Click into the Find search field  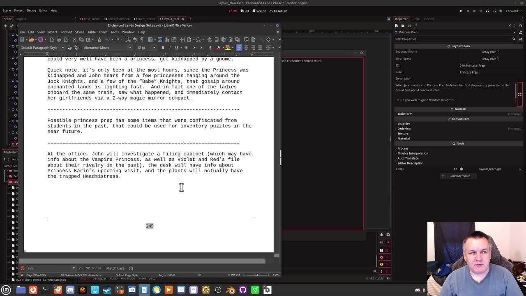pyautogui.click(x=49, y=268)
